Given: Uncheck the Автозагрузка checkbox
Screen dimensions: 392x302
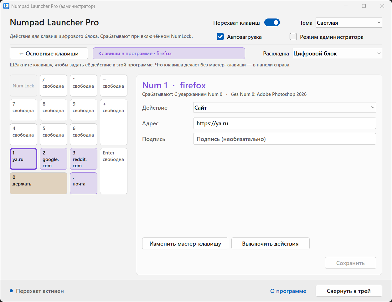Looking at the screenshot, I should pos(220,37).
